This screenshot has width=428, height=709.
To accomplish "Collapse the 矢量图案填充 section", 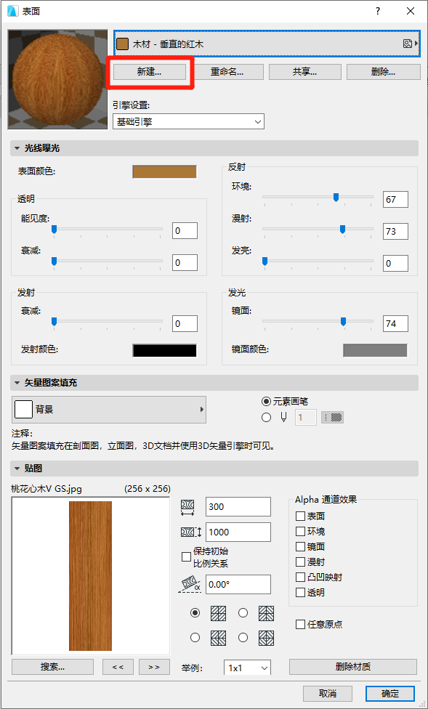I will (x=17, y=383).
